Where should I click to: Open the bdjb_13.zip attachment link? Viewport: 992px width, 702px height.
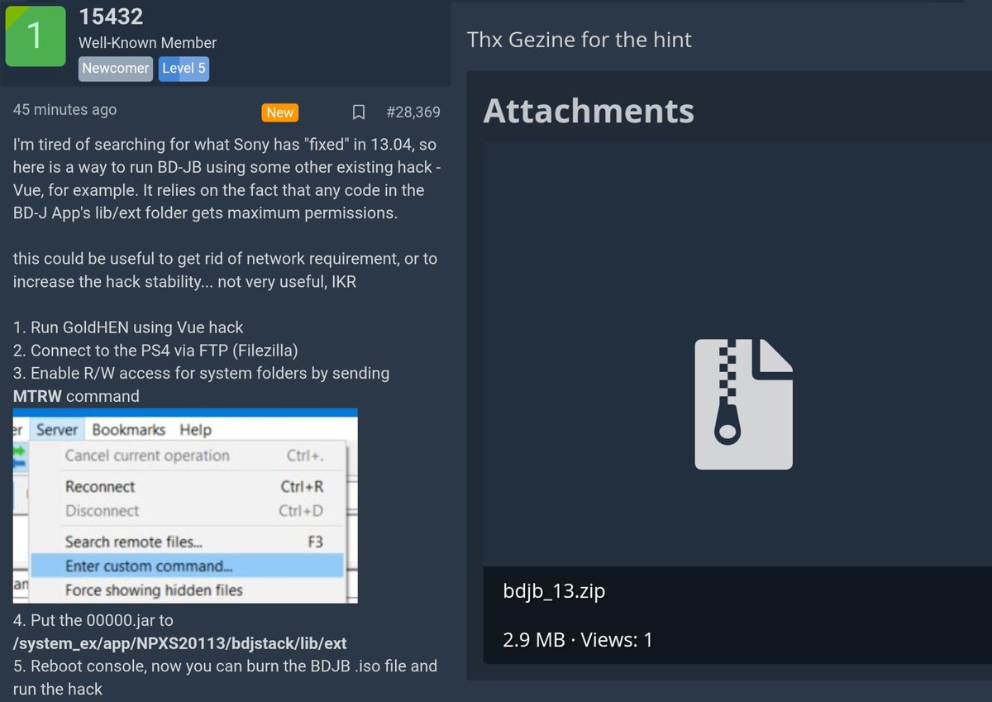point(554,590)
